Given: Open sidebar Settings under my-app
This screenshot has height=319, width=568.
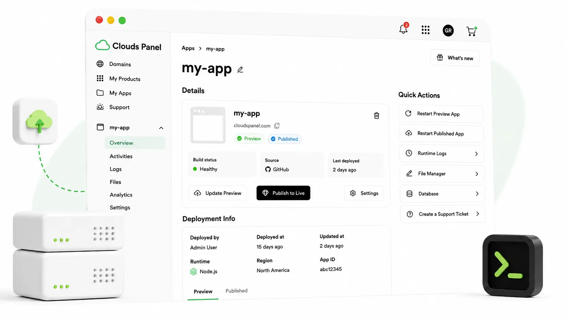Looking at the screenshot, I should (x=120, y=207).
